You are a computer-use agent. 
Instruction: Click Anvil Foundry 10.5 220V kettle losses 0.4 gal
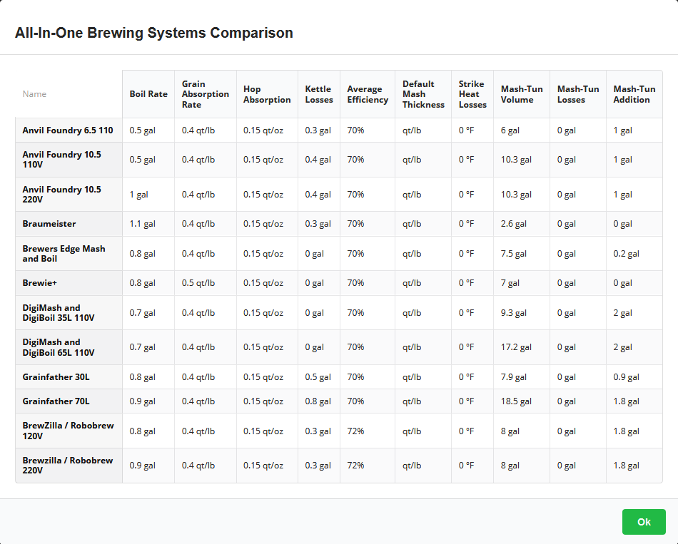coord(318,195)
